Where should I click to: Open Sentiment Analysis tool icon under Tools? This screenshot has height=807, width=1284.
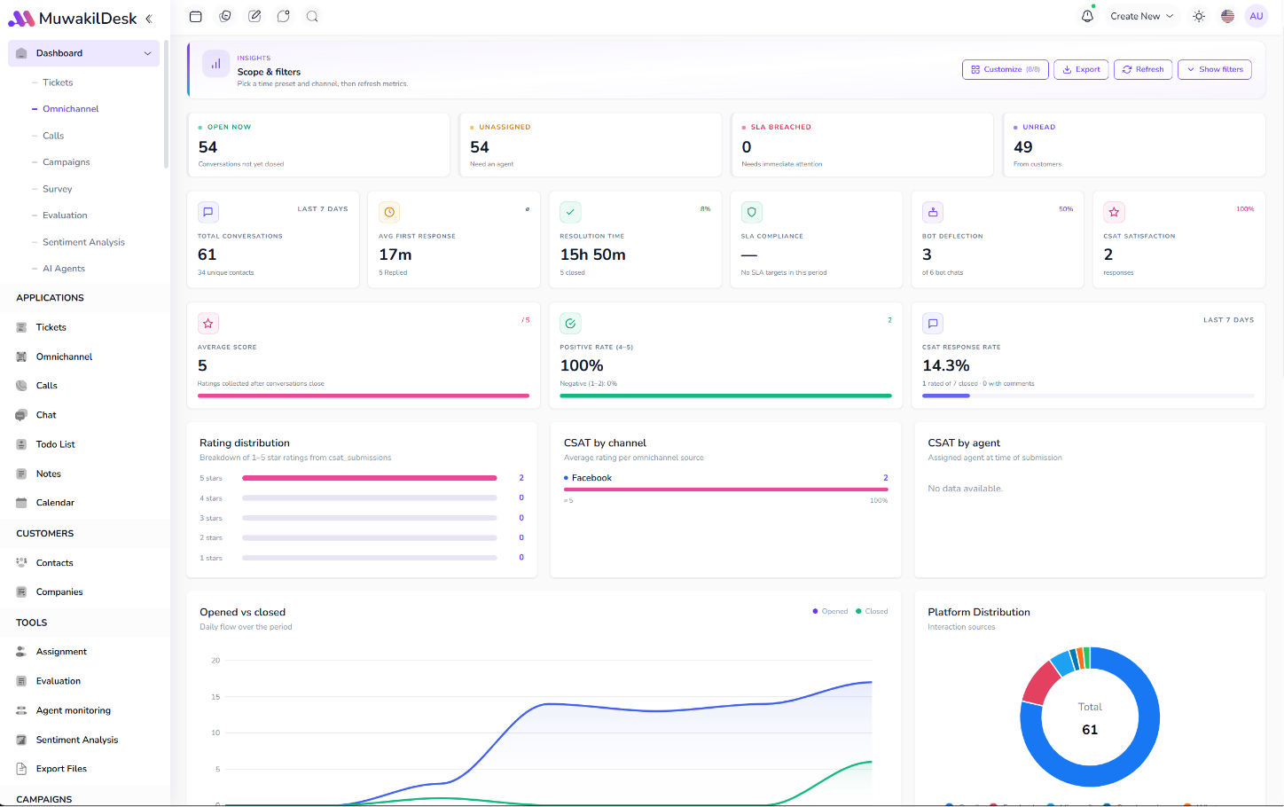[21, 740]
